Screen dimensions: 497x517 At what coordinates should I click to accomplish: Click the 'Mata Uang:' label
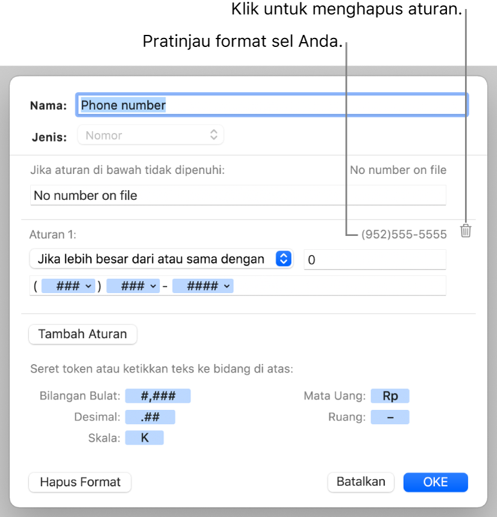(x=334, y=395)
